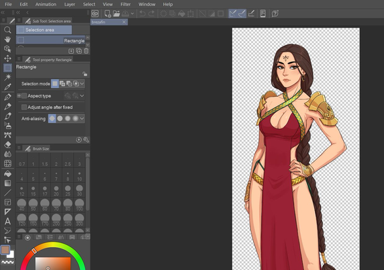
Task: Select the Balloon tool
Action: pos(7,230)
